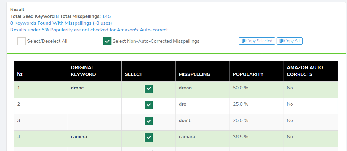The width and height of the screenshot is (347, 151).
Task: Click the drone original keyword cell
Action: (77, 88)
